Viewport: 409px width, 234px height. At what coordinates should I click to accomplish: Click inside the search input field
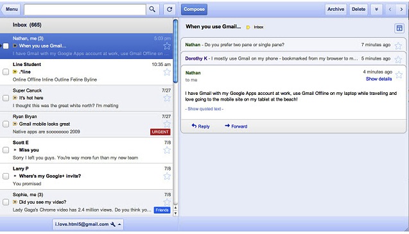coord(85,10)
